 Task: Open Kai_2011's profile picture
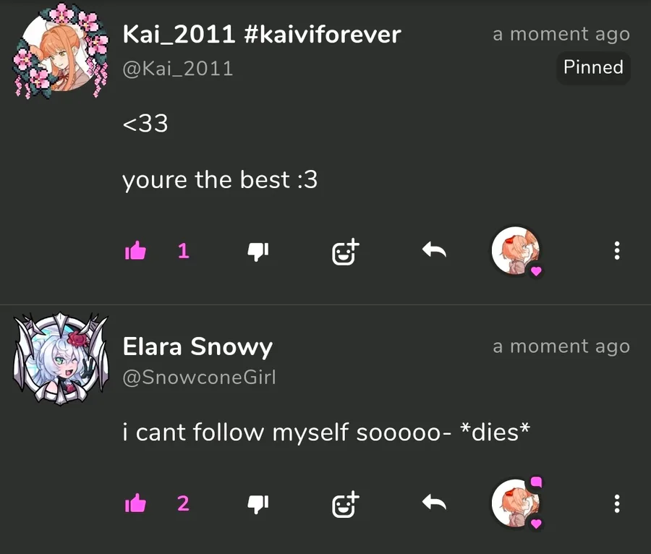click(x=61, y=51)
